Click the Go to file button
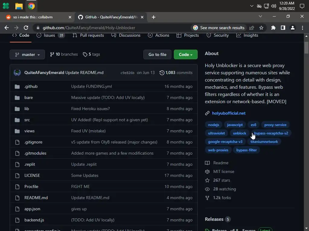This screenshot has height=231, width=309. pyautogui.click(x=157, y=54)
